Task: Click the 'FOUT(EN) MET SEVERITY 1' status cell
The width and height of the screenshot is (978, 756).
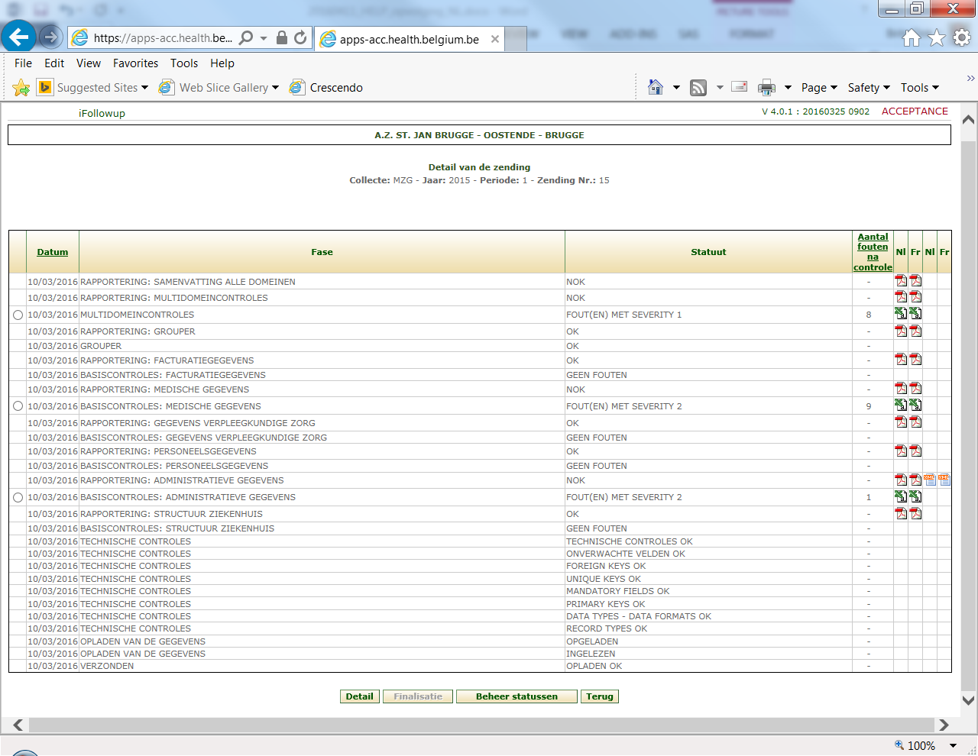Action: pyautogui.click(x=708, y=315)
